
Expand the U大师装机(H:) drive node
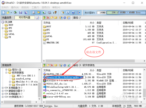point(3,97)
